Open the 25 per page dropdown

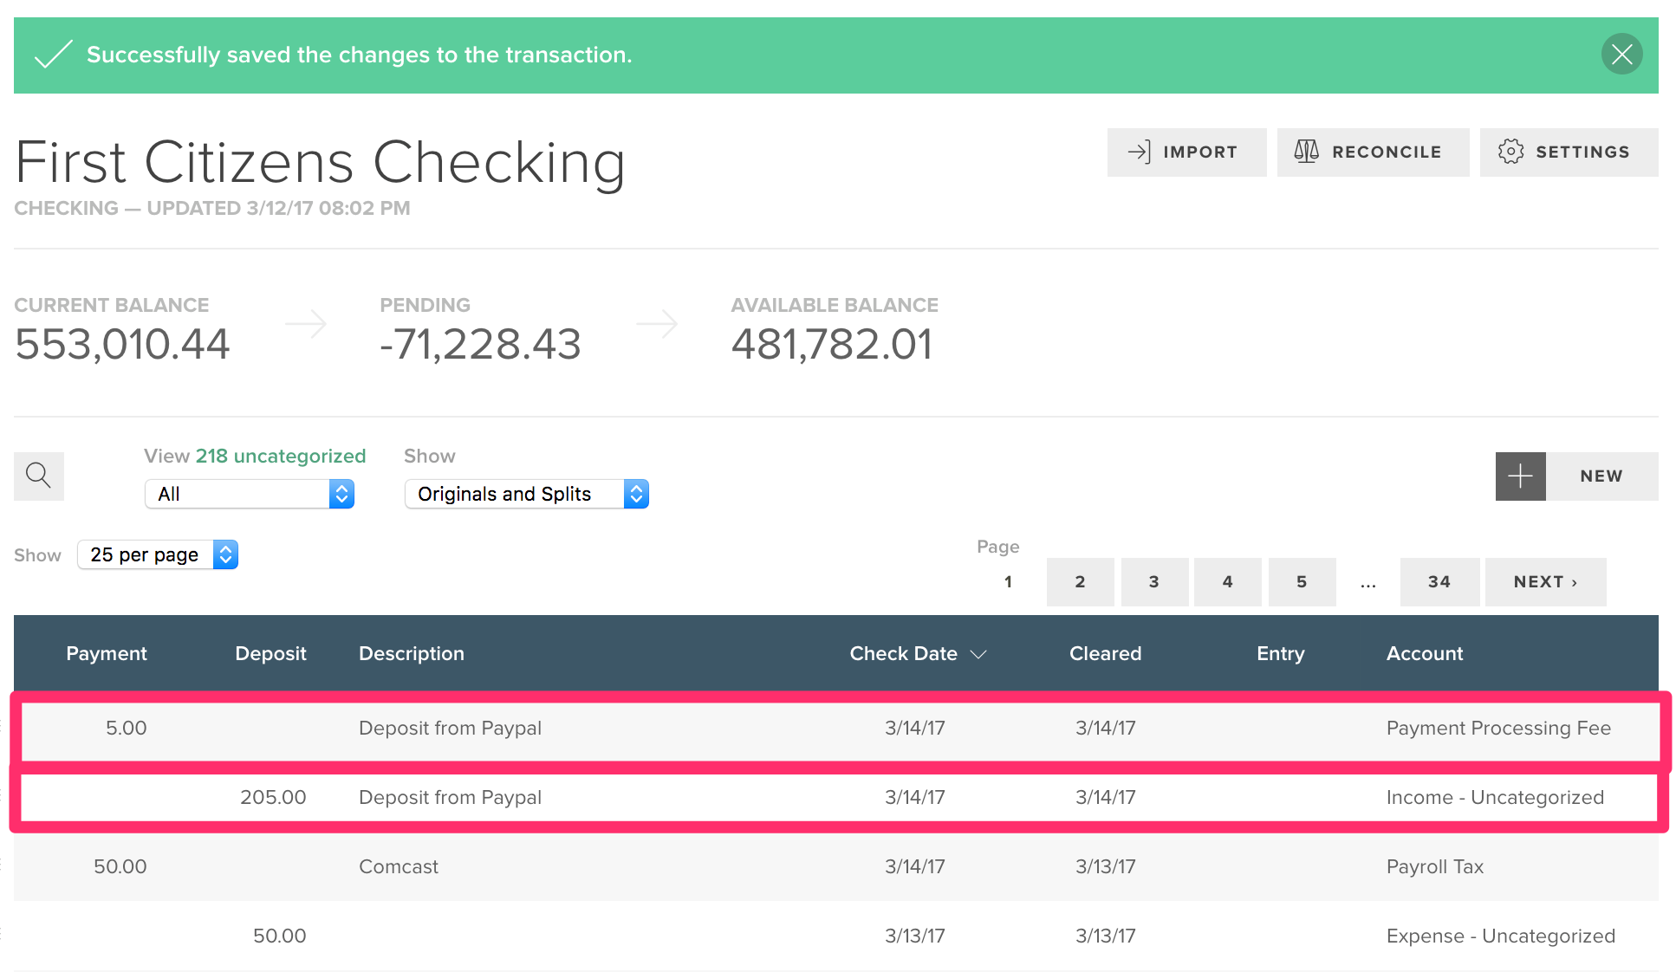point(158,554)
